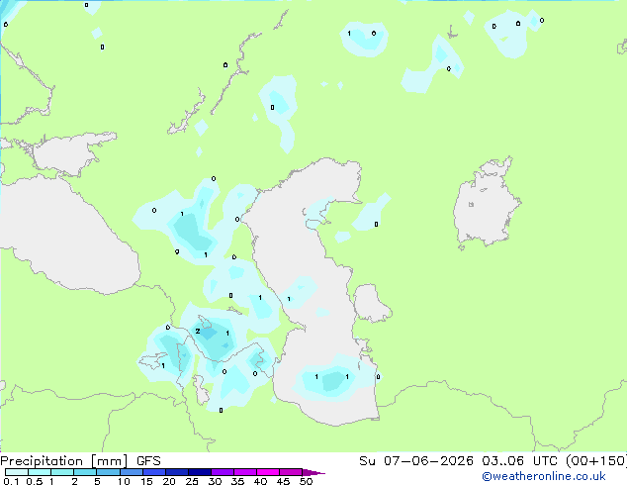Click the '03..06 UTC' time label

[519, 461]
